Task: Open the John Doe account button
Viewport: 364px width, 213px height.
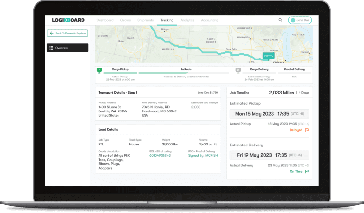Action: coord(300,20)
